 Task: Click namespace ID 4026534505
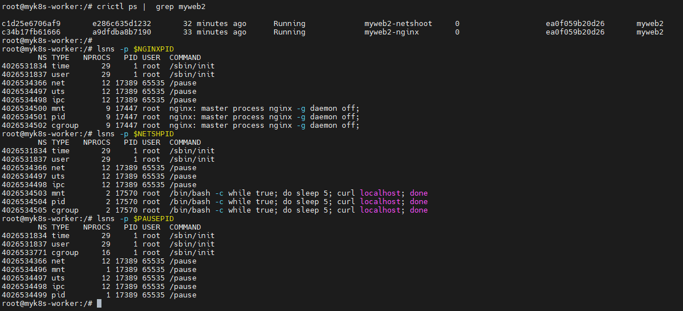tap(24, 210)
